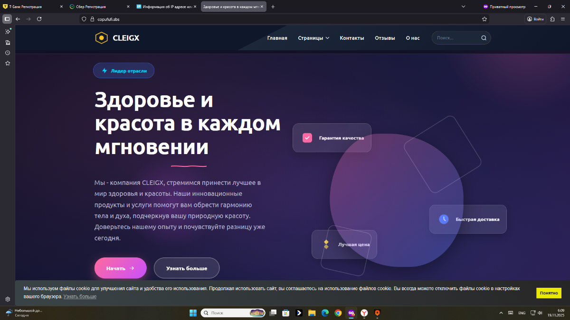Click the Узнать больше outlined button
This screenshot has height=320, width=570.
click(x=187, y=268)
